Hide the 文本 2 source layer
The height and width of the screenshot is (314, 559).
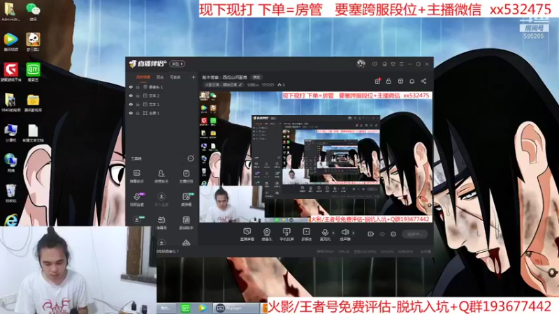(x=131, y=96)
